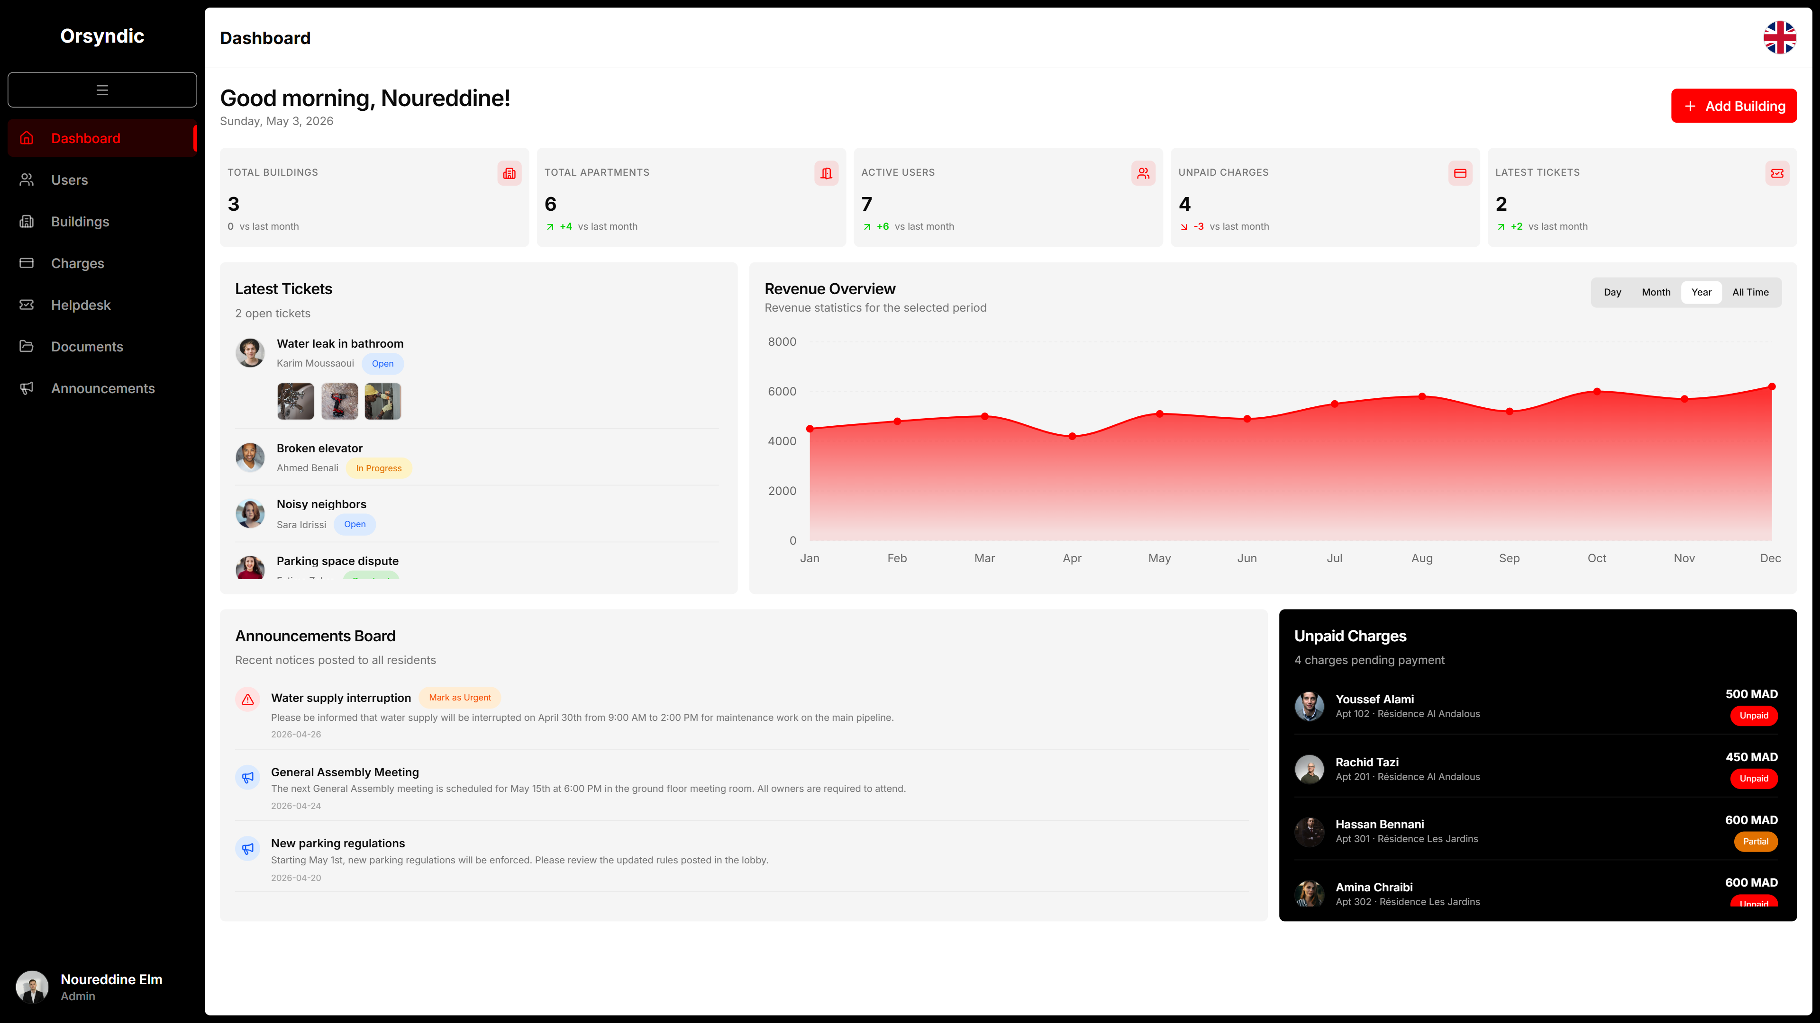Click warning icon beside Water supply interruption
This screenshot has width=1820, height=1023.
pyautogui.click(x=247, y=700)
